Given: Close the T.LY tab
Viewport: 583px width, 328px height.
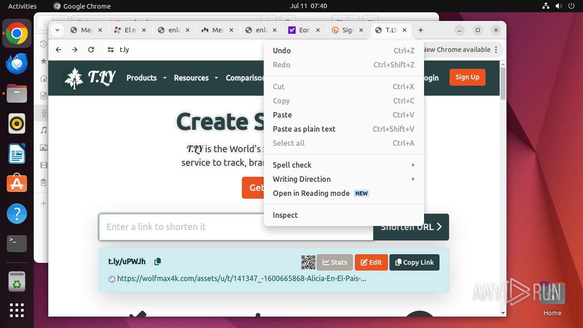Looking at the screenshot, I should 404,30.
